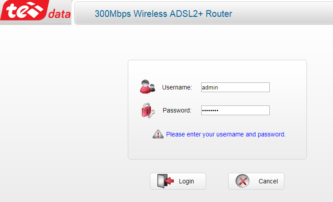Image resolution: width=333 pixels, height=202 pixels.
Task: Click the warning triangle icon
Action: 158,134
